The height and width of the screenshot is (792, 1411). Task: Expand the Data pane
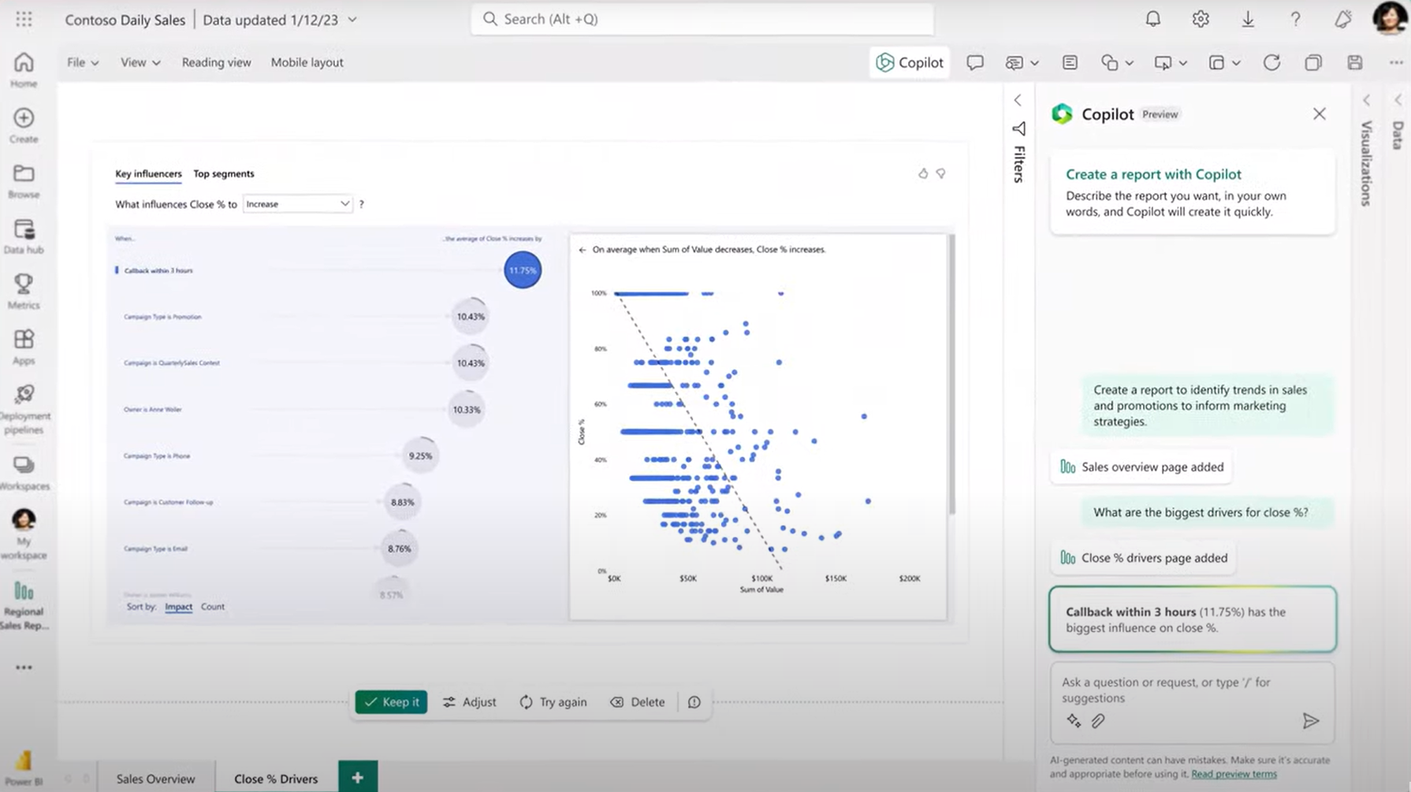coord(1398,101)
